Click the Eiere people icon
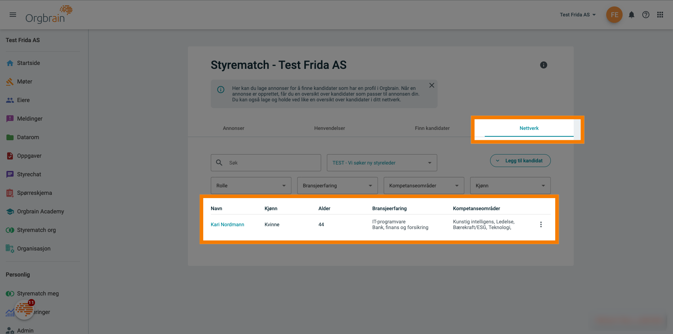Viewport: 673px width, 334px height. click(x=10, y=100)
